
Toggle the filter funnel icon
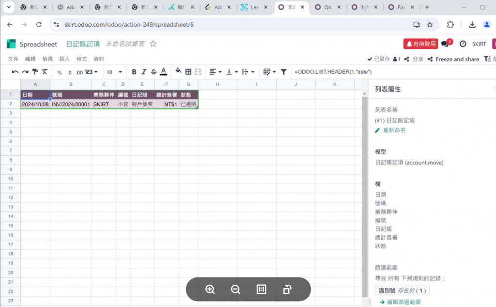[x=283, y=72]
